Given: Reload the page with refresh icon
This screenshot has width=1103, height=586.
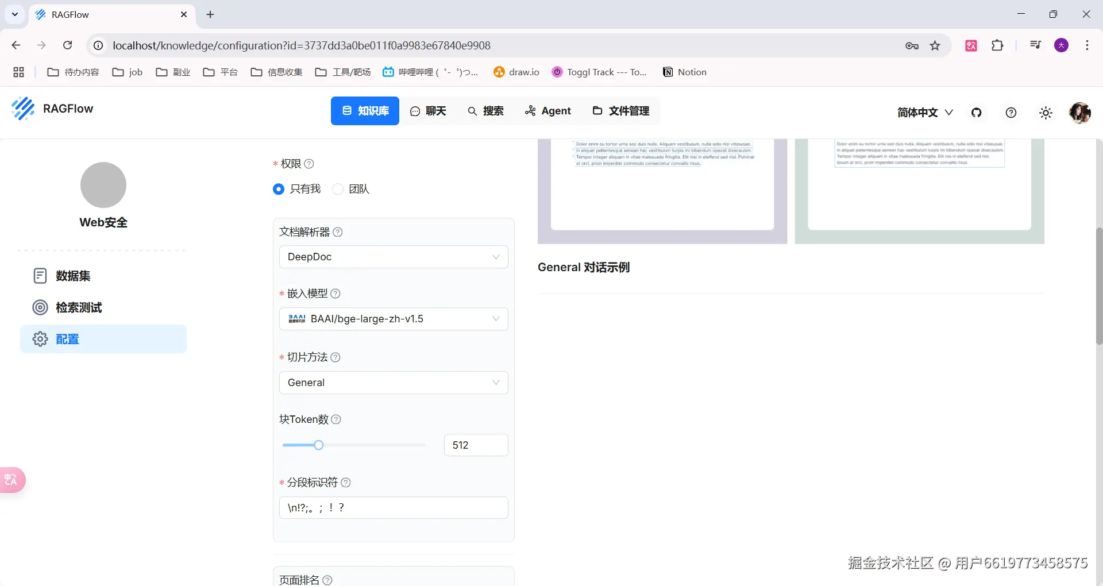Looking at the screenshot, I should [68, 45].
